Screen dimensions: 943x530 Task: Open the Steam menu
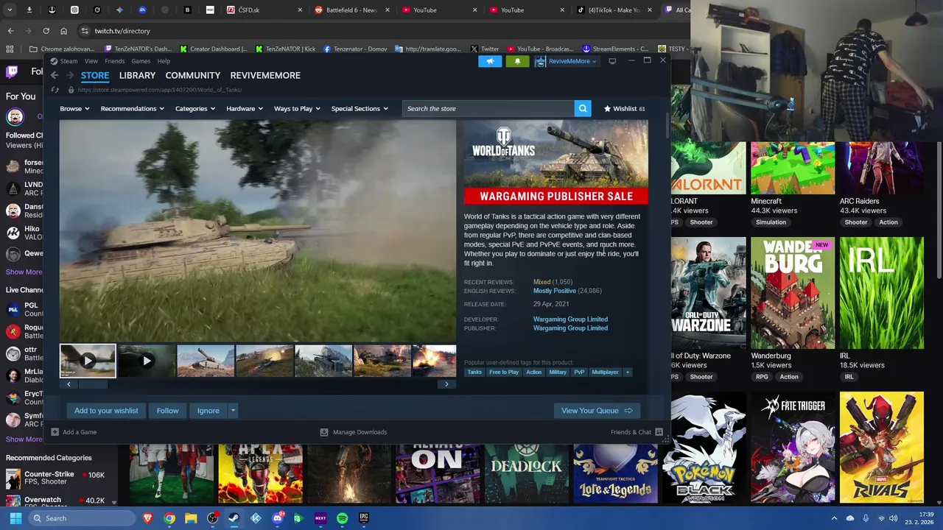69,61
